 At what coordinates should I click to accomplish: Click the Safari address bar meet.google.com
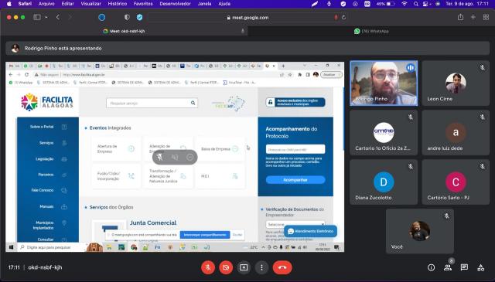point(247,18)
